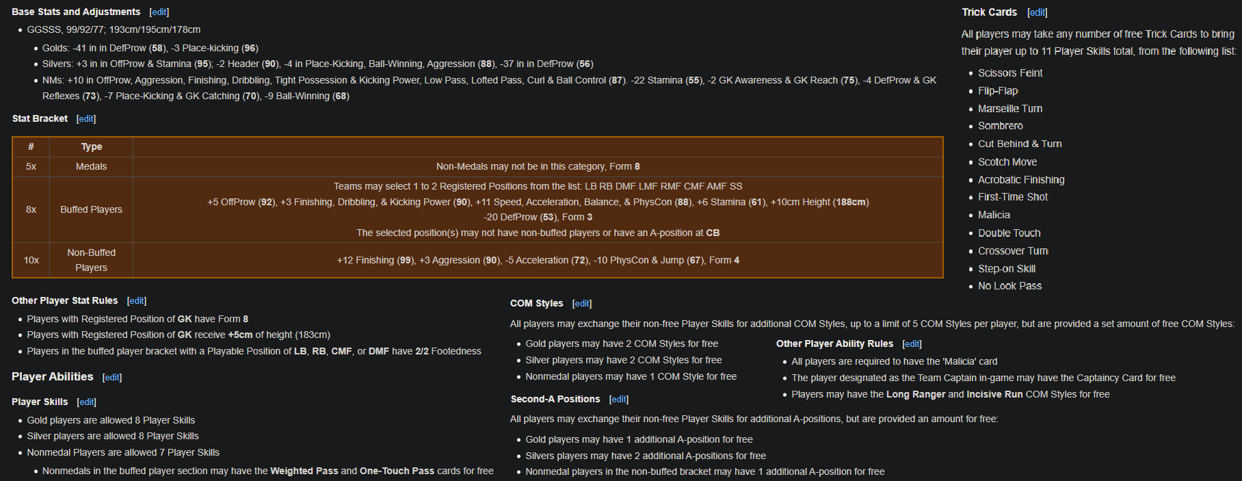
Task: Click Gold players 2 COM Styles line
Action: pyautogui.click(x=622, y=343)
